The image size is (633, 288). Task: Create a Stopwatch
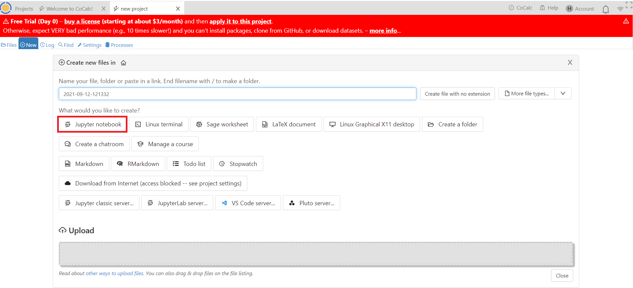[x=238, y=164]
